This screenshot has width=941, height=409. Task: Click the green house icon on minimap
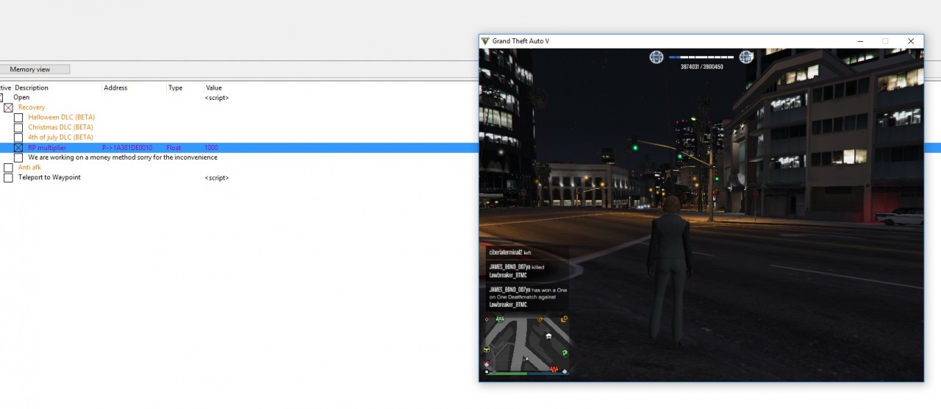point(565,353)
